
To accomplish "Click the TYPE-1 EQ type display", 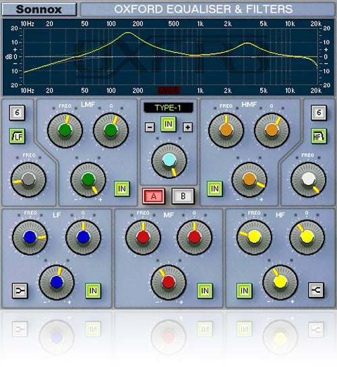I will click(168, 108).
